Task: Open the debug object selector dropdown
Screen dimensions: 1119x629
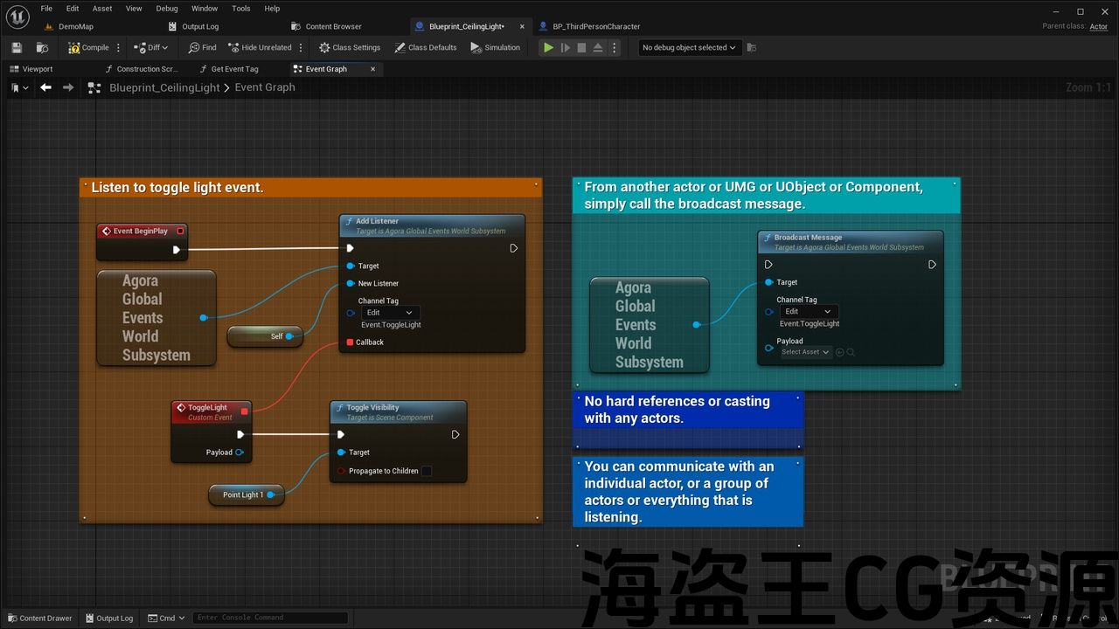Action: [689, 47]
